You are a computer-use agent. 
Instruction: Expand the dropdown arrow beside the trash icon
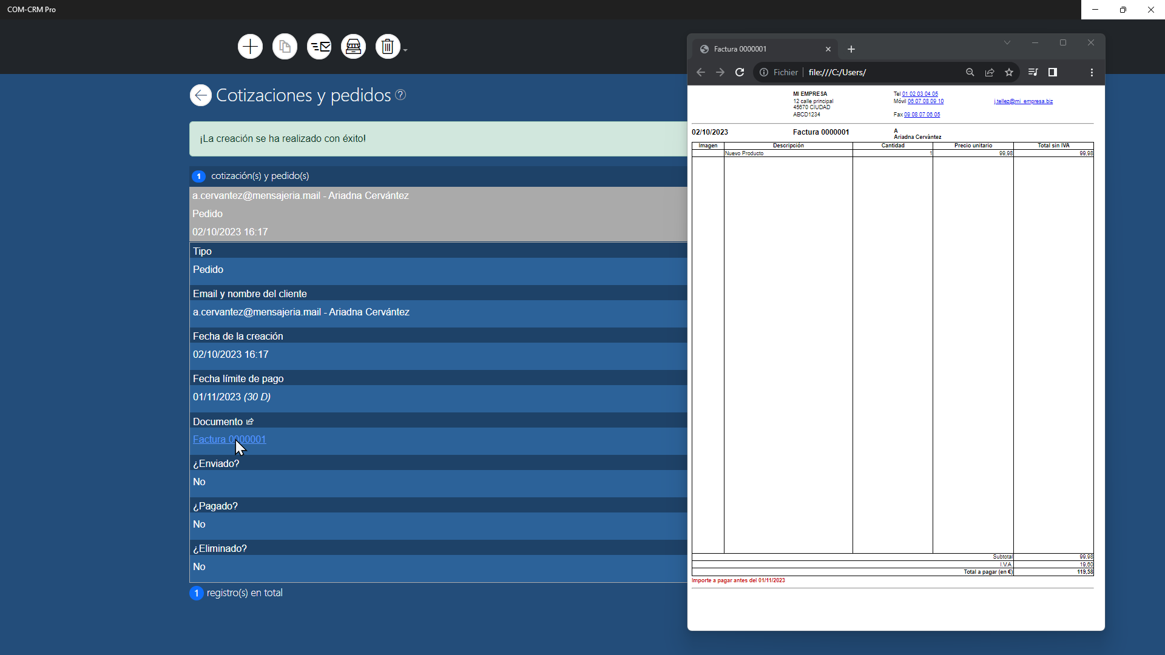[x=405, y=50]
